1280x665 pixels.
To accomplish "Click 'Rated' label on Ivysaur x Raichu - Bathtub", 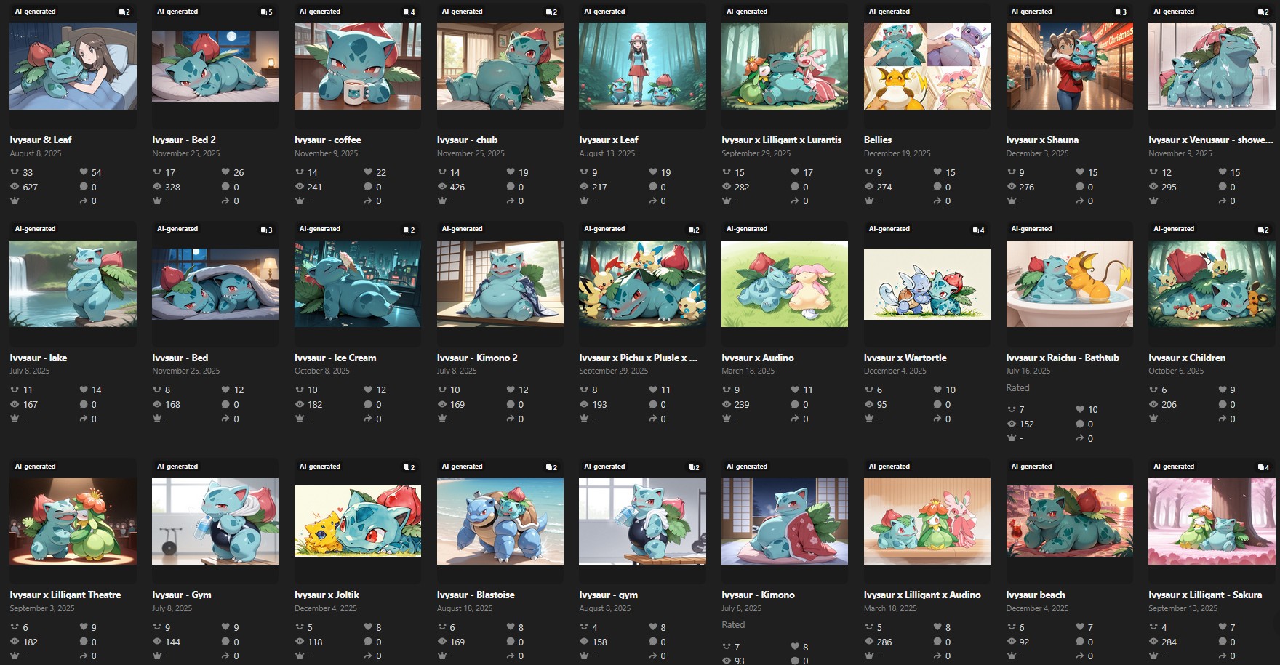I will (x=1018, y=387).
